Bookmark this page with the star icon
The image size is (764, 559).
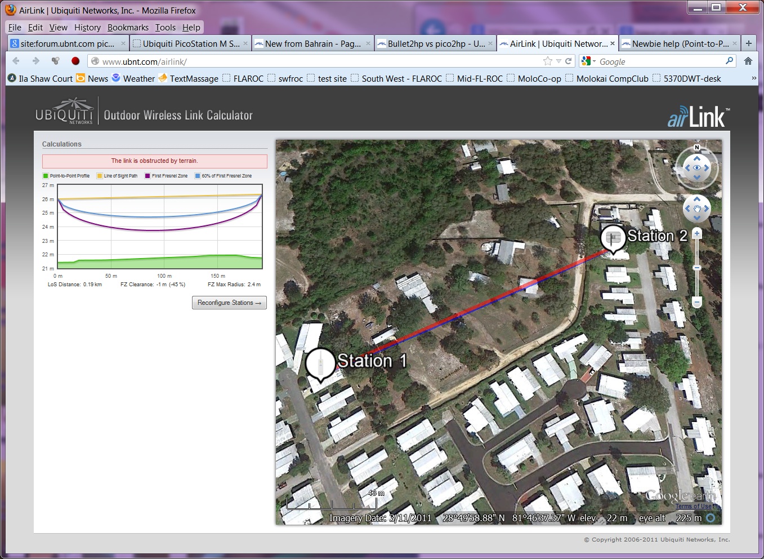click(547, 61)
